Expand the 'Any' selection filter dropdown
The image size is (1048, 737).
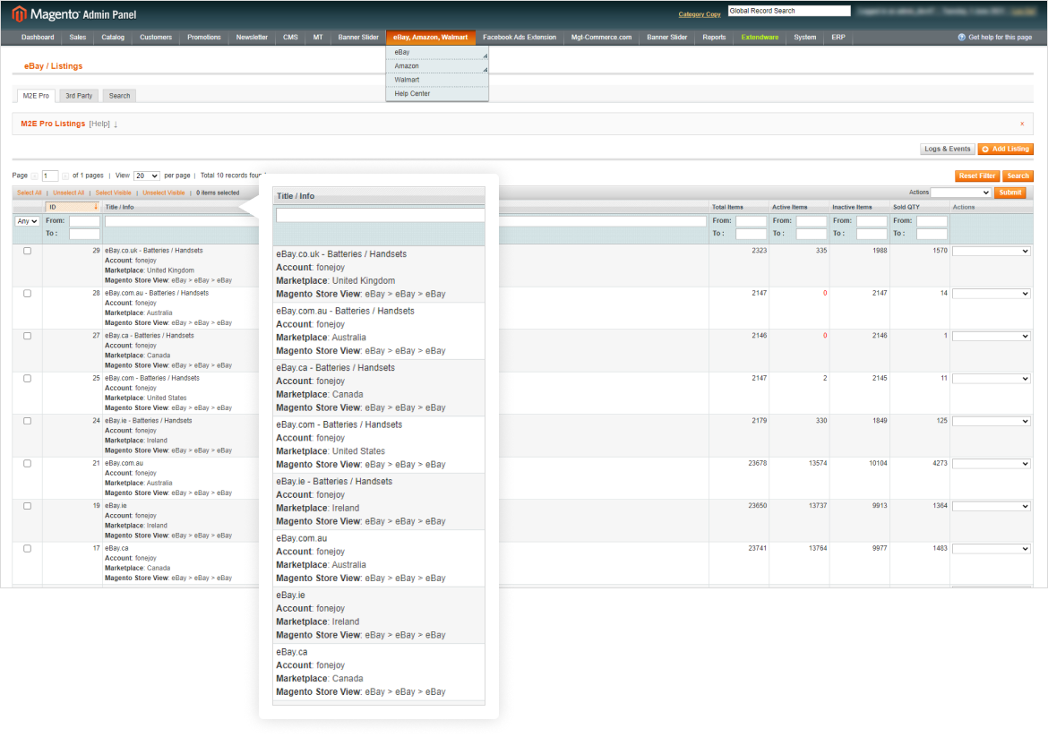[x=27, y=221]
